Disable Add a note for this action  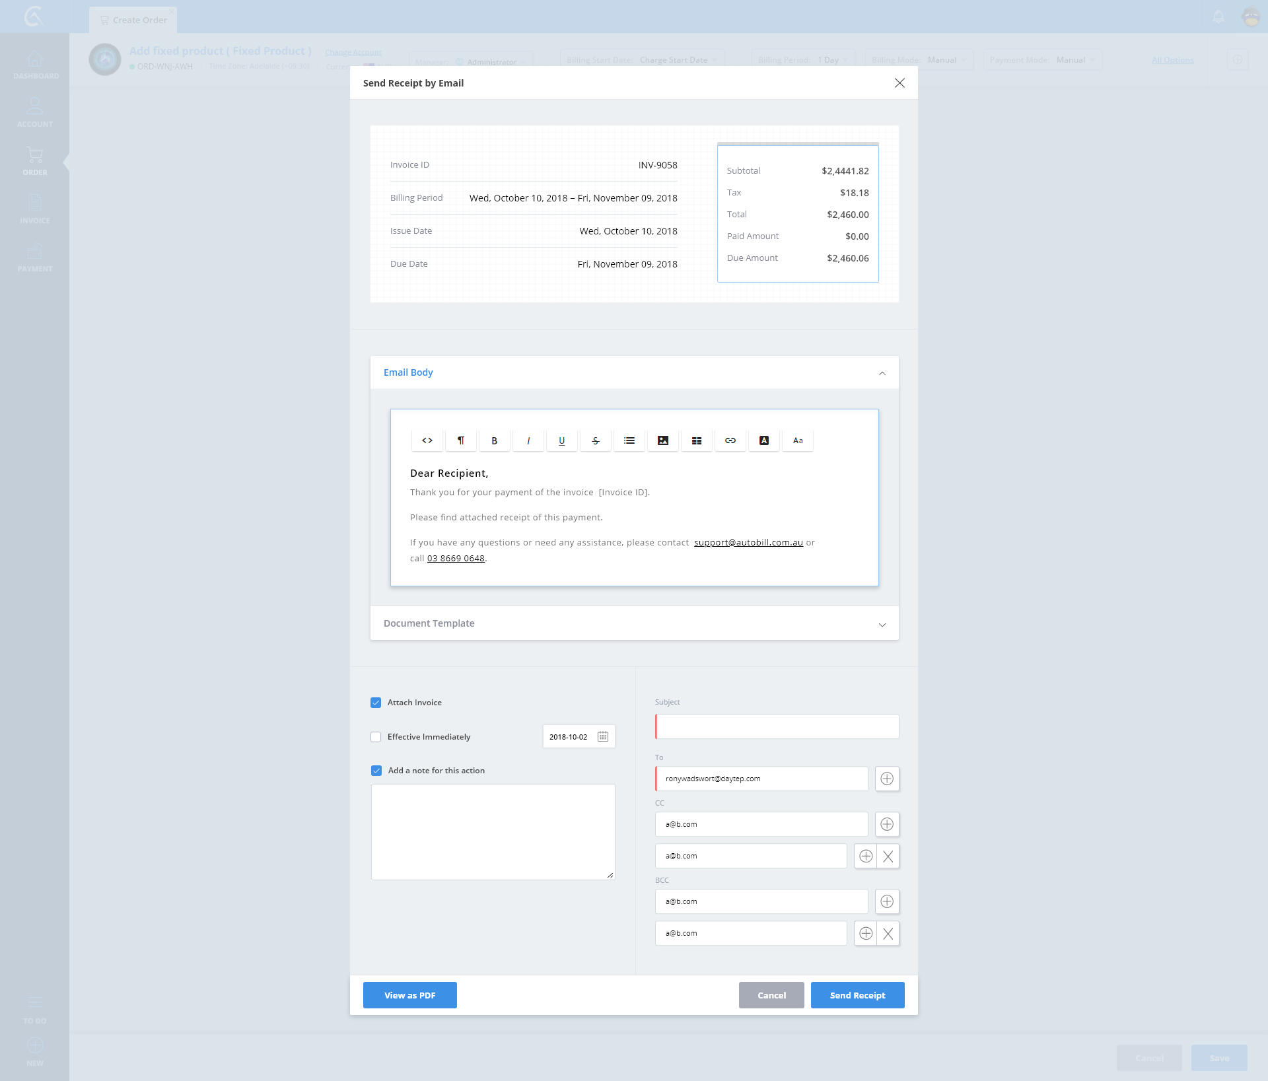(x=376, y=771)
